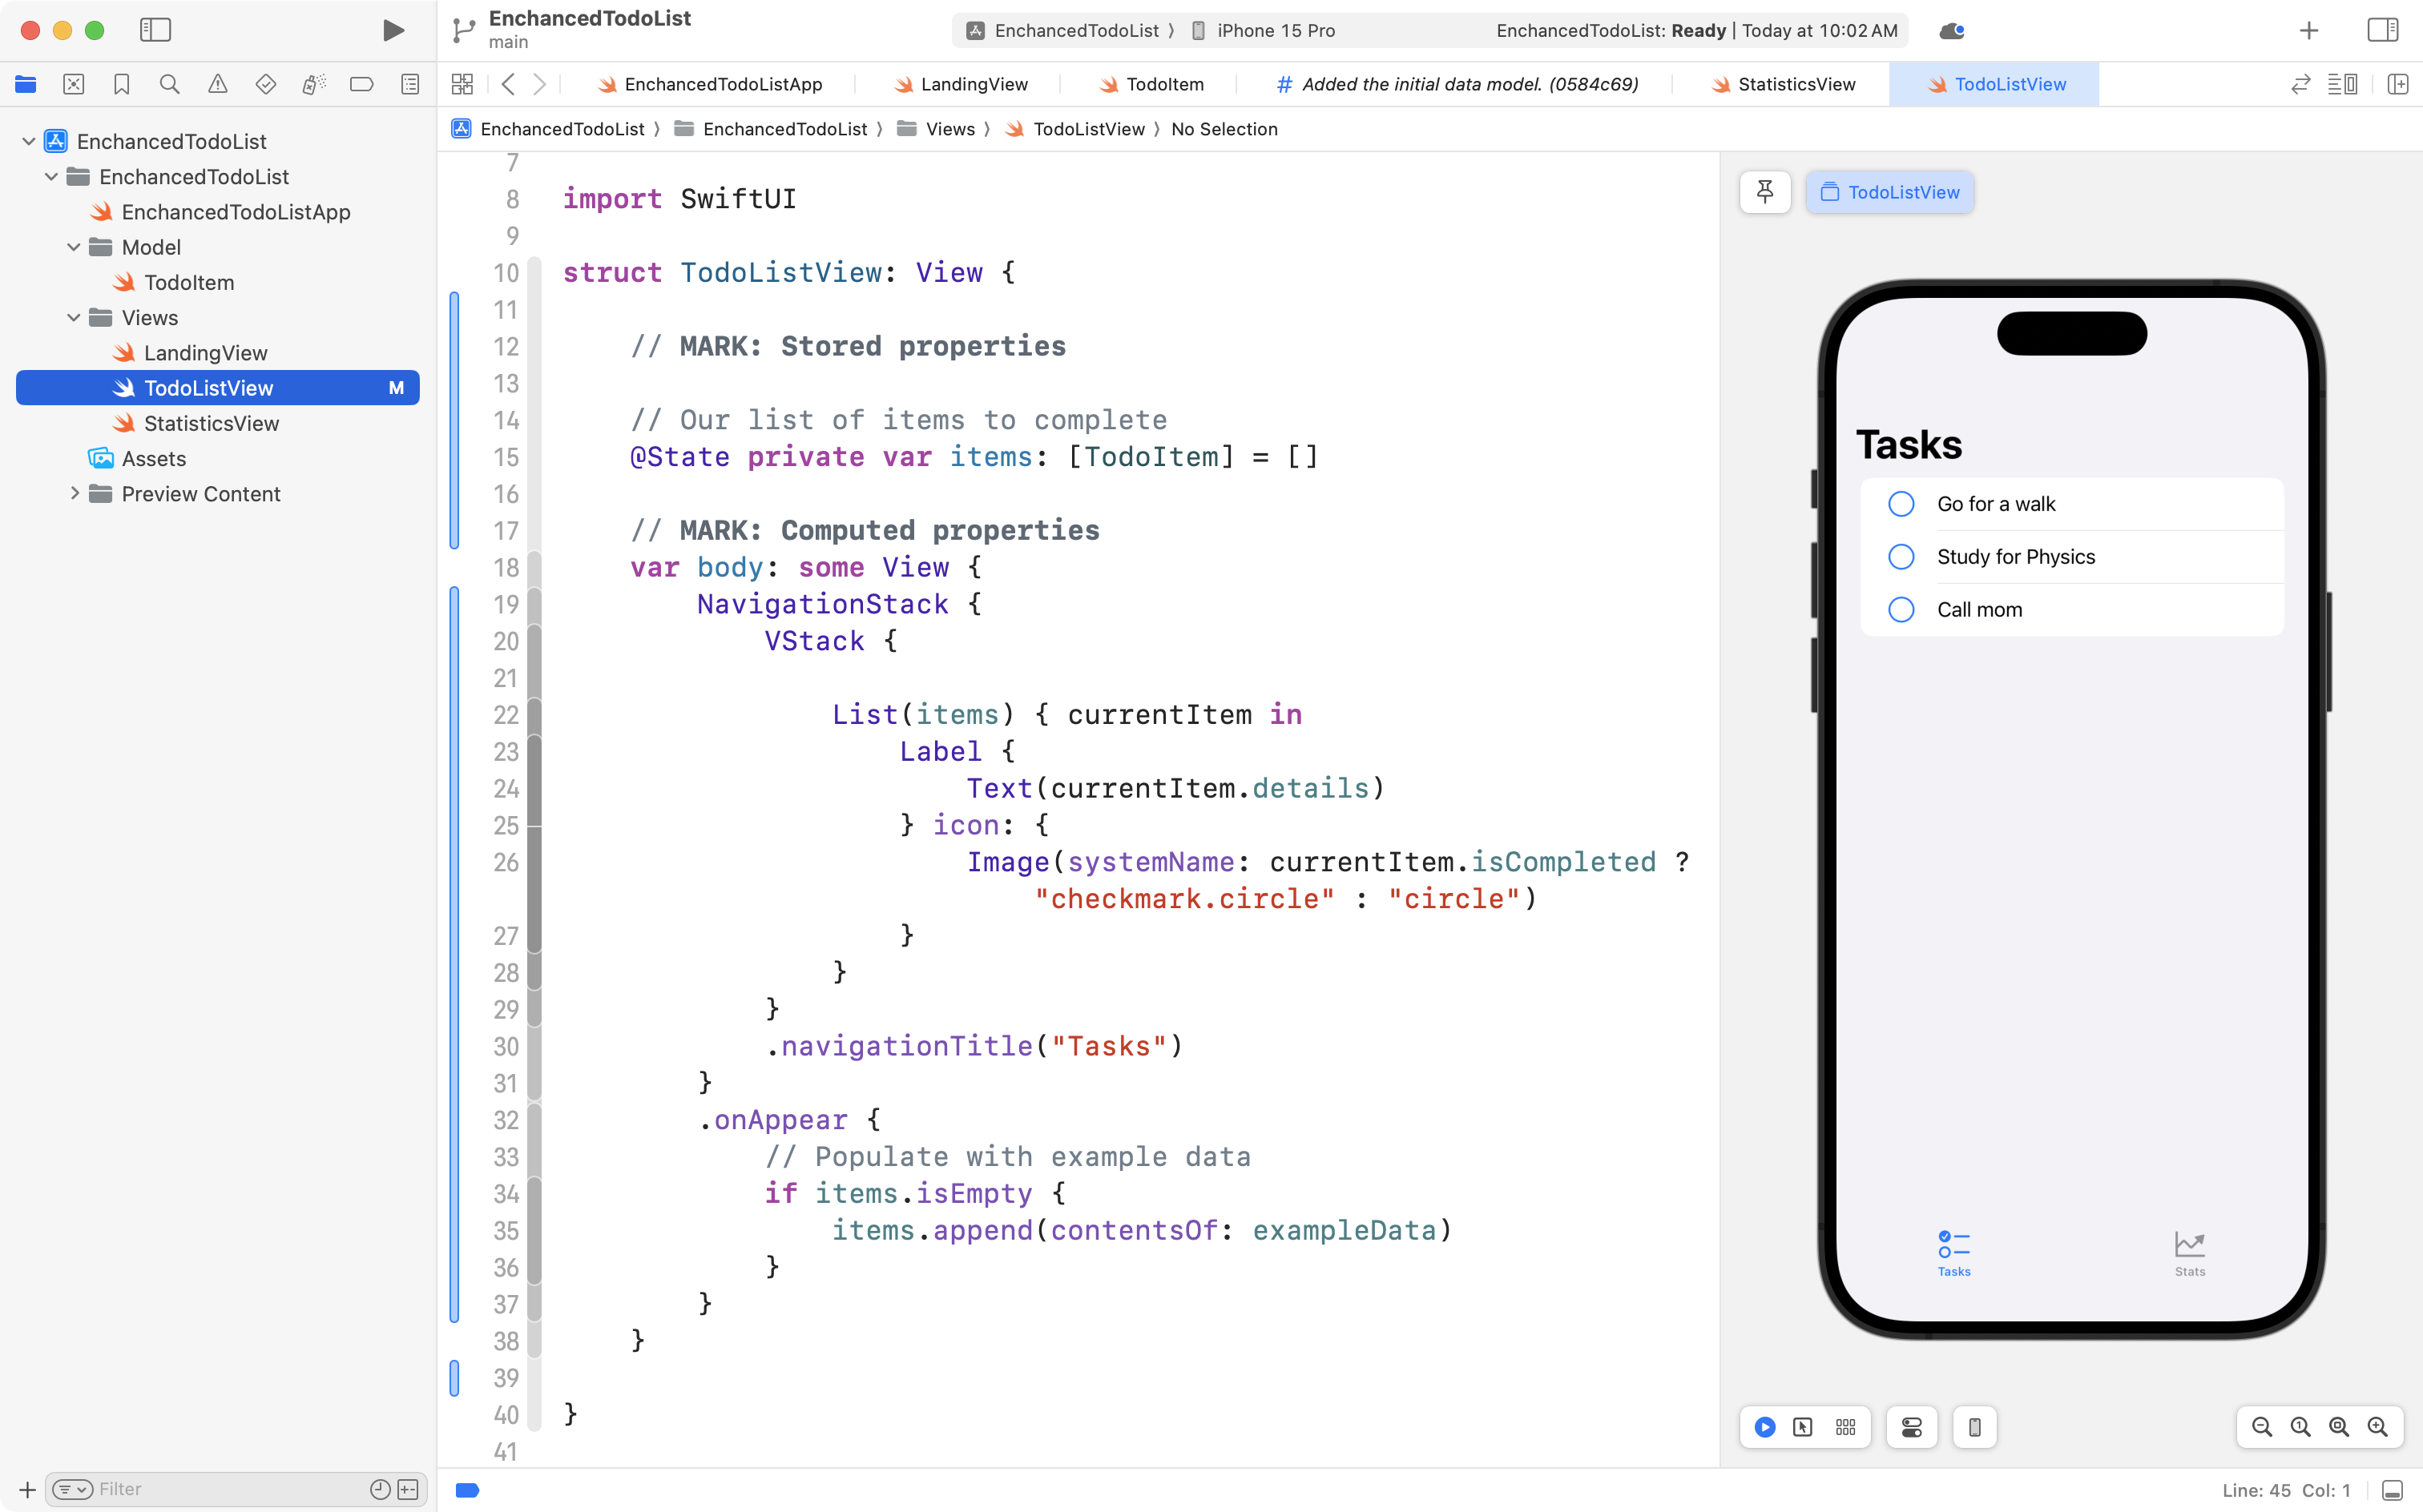
Task: Select the variants grid mode in canvas toolbar
Action: [x=1846, y=1427]
